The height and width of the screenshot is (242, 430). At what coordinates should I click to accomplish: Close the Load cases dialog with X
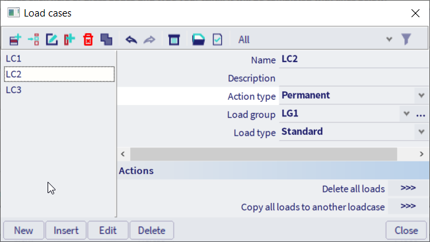(x=415, y=13)
